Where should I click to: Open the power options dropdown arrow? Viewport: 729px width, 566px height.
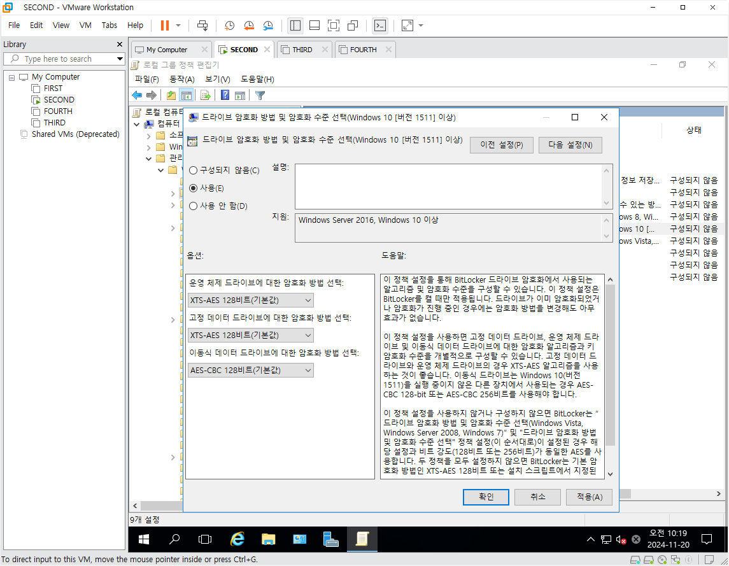click(x=178, y=25)
